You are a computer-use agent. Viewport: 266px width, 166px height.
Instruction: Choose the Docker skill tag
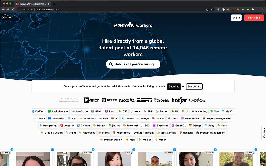(x=128, y=118)
